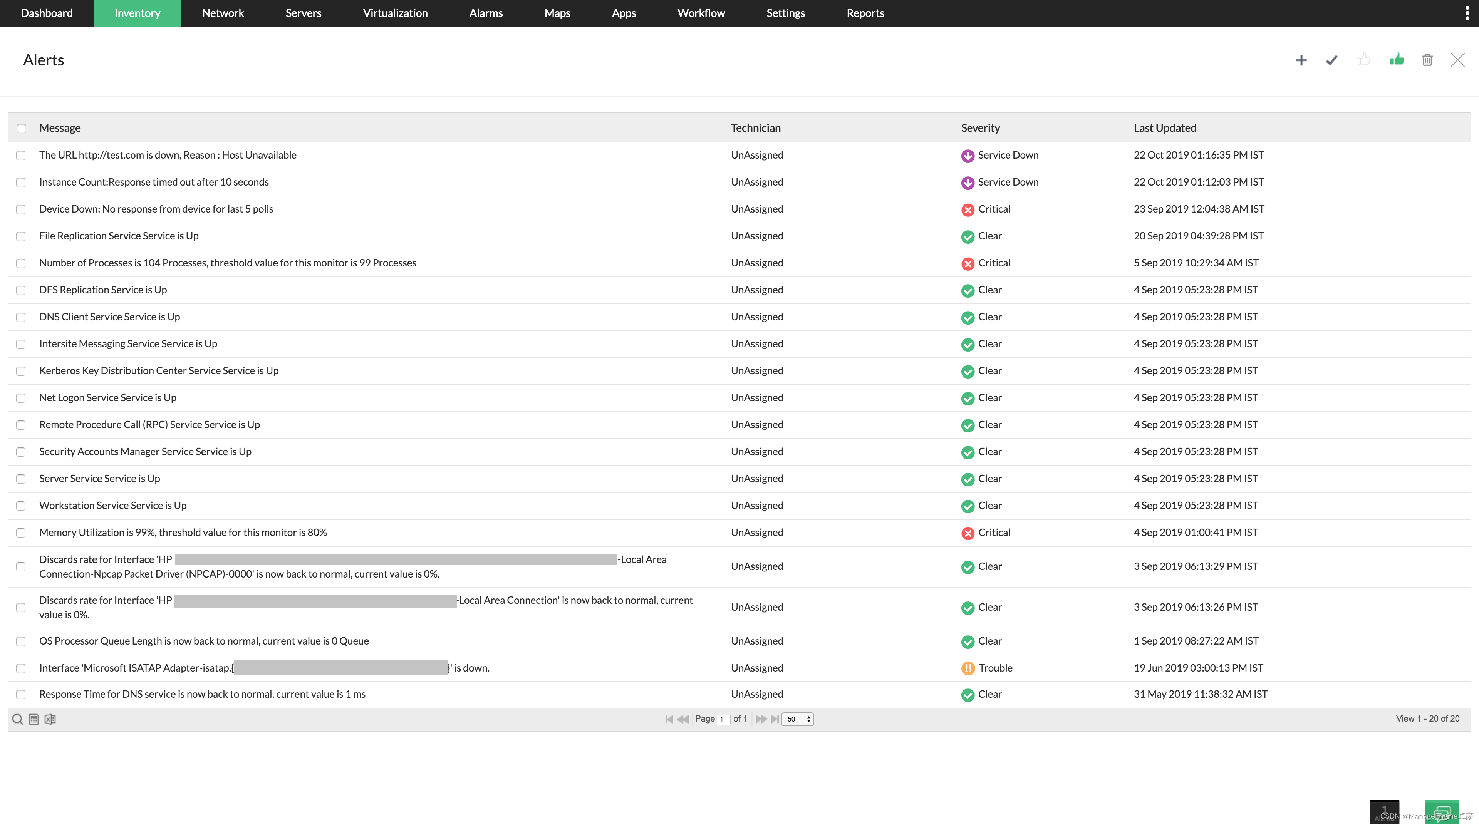Click the search alerts magnifier icon
Viewport: 1479px width, 824px height.
(17, 718)
